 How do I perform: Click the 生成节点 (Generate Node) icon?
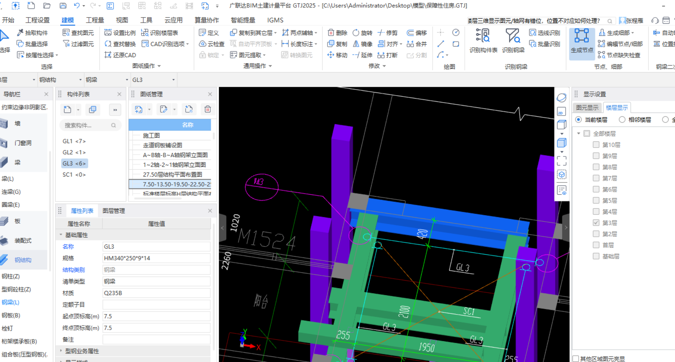click(x=582, y=36)
